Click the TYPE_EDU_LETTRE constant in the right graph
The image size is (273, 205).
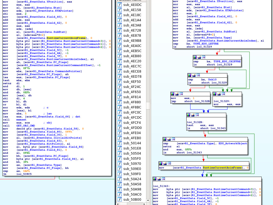click(x=206, y=44)
